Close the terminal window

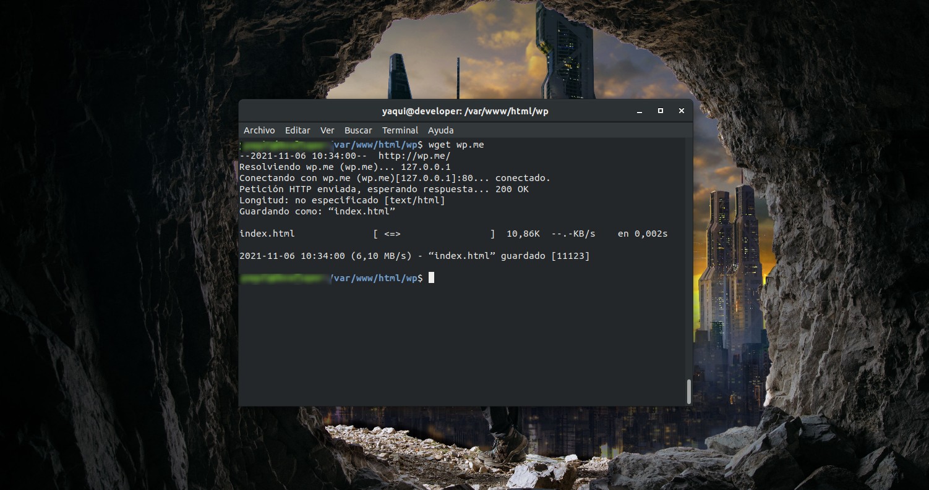pos(681,111)
